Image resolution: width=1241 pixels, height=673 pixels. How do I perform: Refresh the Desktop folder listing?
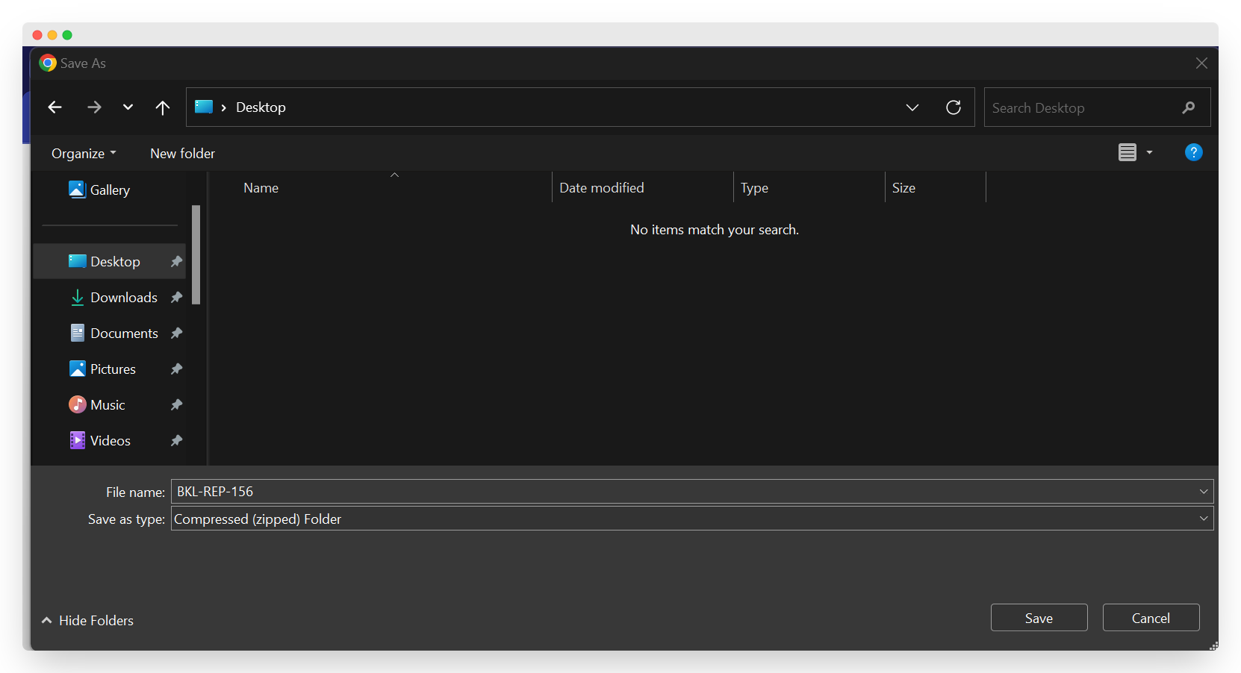[x=954, y=107]
